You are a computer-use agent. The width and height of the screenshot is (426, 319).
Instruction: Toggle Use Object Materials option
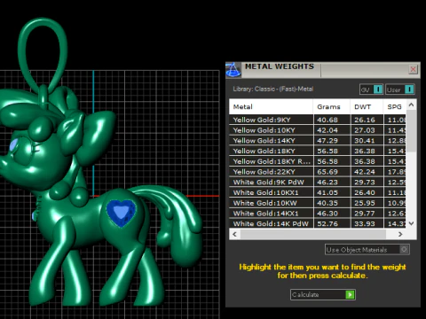[367, 250]
